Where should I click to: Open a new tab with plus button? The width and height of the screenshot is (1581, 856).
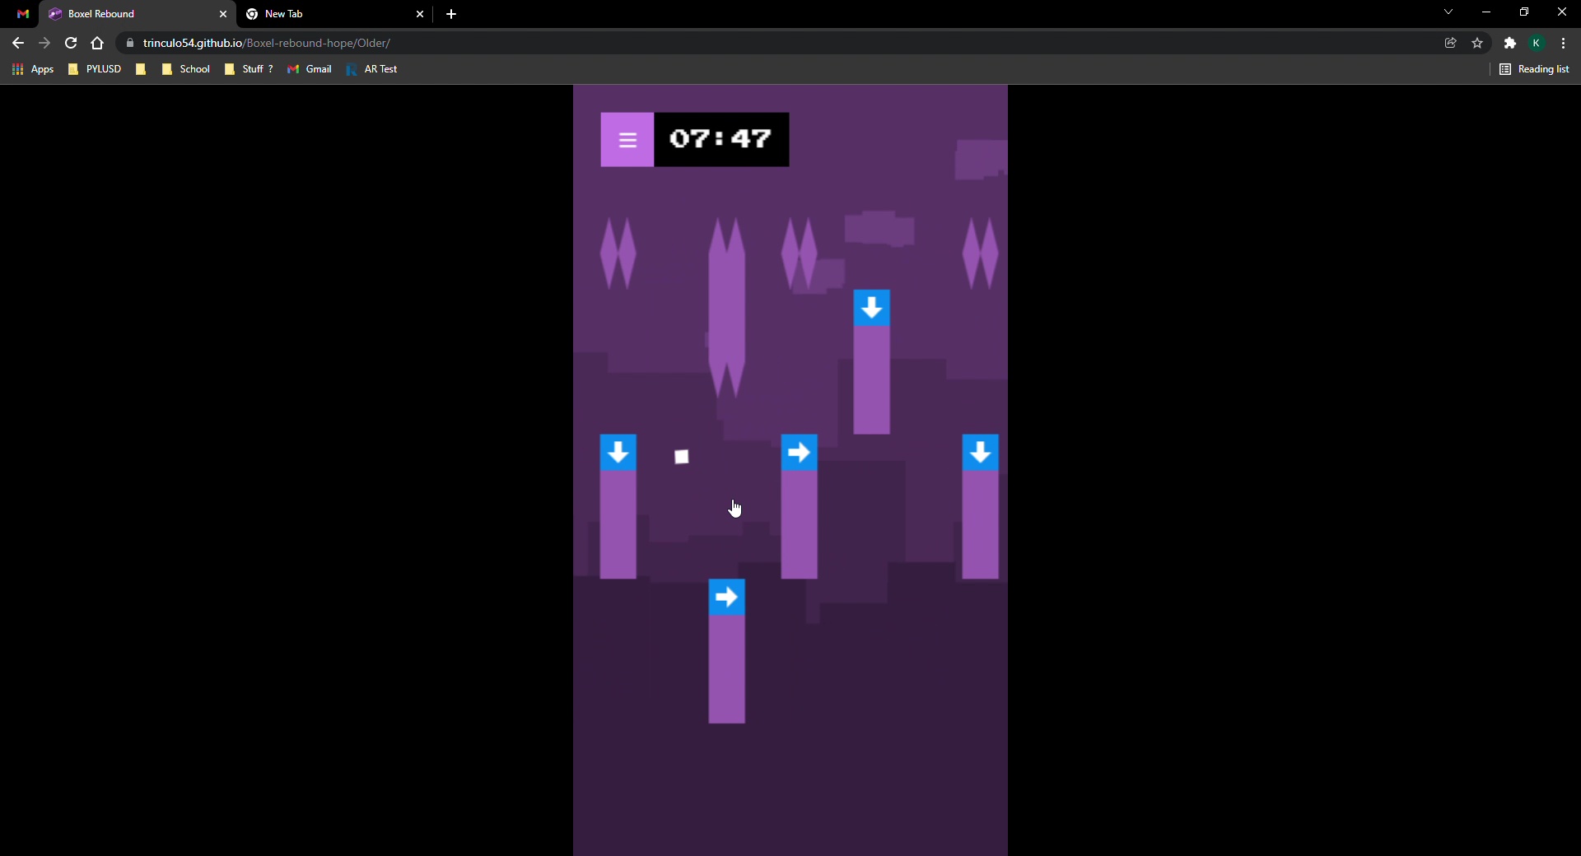451,14
